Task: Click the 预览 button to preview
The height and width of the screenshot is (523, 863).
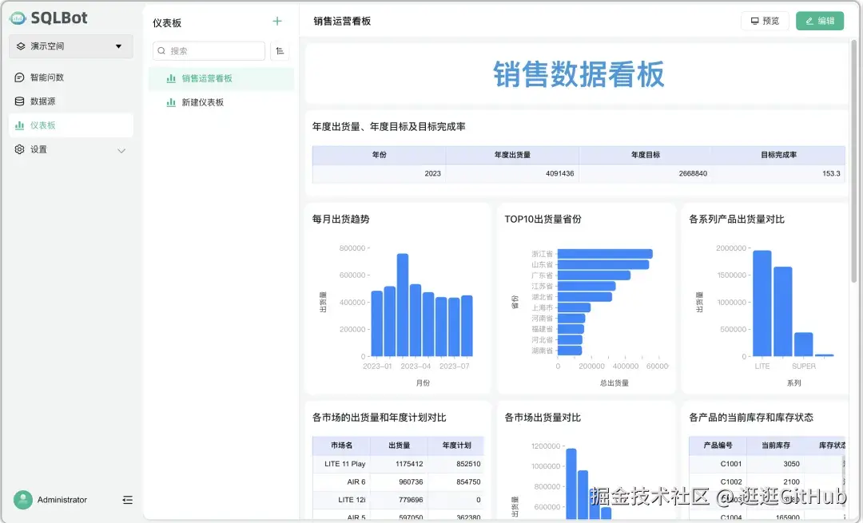Action: (765, 21)
